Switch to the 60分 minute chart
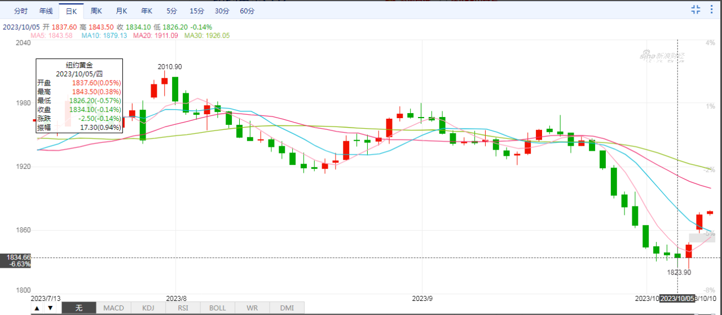Screen dimensions: 722x315 (x=247, y=11)
